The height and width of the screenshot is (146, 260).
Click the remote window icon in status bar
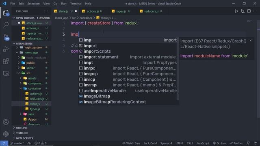(x=4, y=143)
